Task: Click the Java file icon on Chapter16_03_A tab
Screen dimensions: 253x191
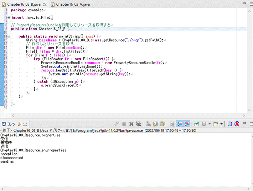Action: (x=53, y=4)
